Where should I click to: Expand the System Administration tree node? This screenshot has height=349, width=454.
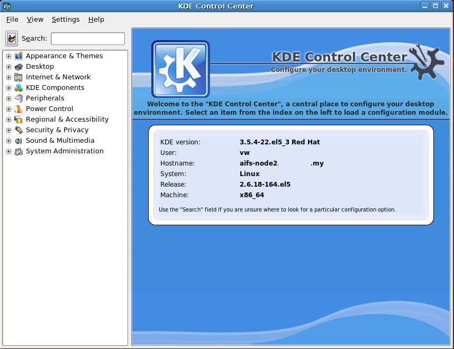[x=8, y=151]
